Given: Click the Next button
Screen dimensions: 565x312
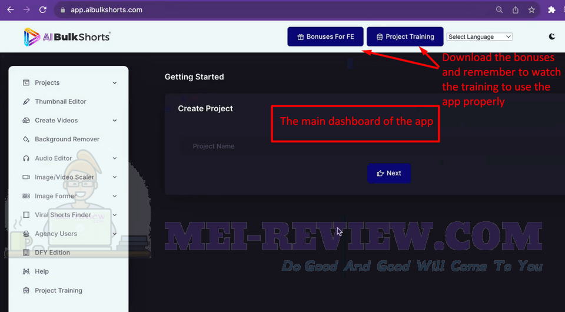Looking at the screenshot, I should pyautogui.click(x=389, y=173).
